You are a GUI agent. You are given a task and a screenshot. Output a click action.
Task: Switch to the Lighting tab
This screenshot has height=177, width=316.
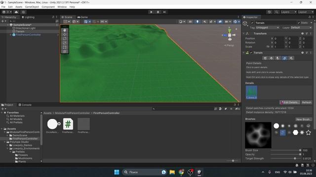coord(28,17)
